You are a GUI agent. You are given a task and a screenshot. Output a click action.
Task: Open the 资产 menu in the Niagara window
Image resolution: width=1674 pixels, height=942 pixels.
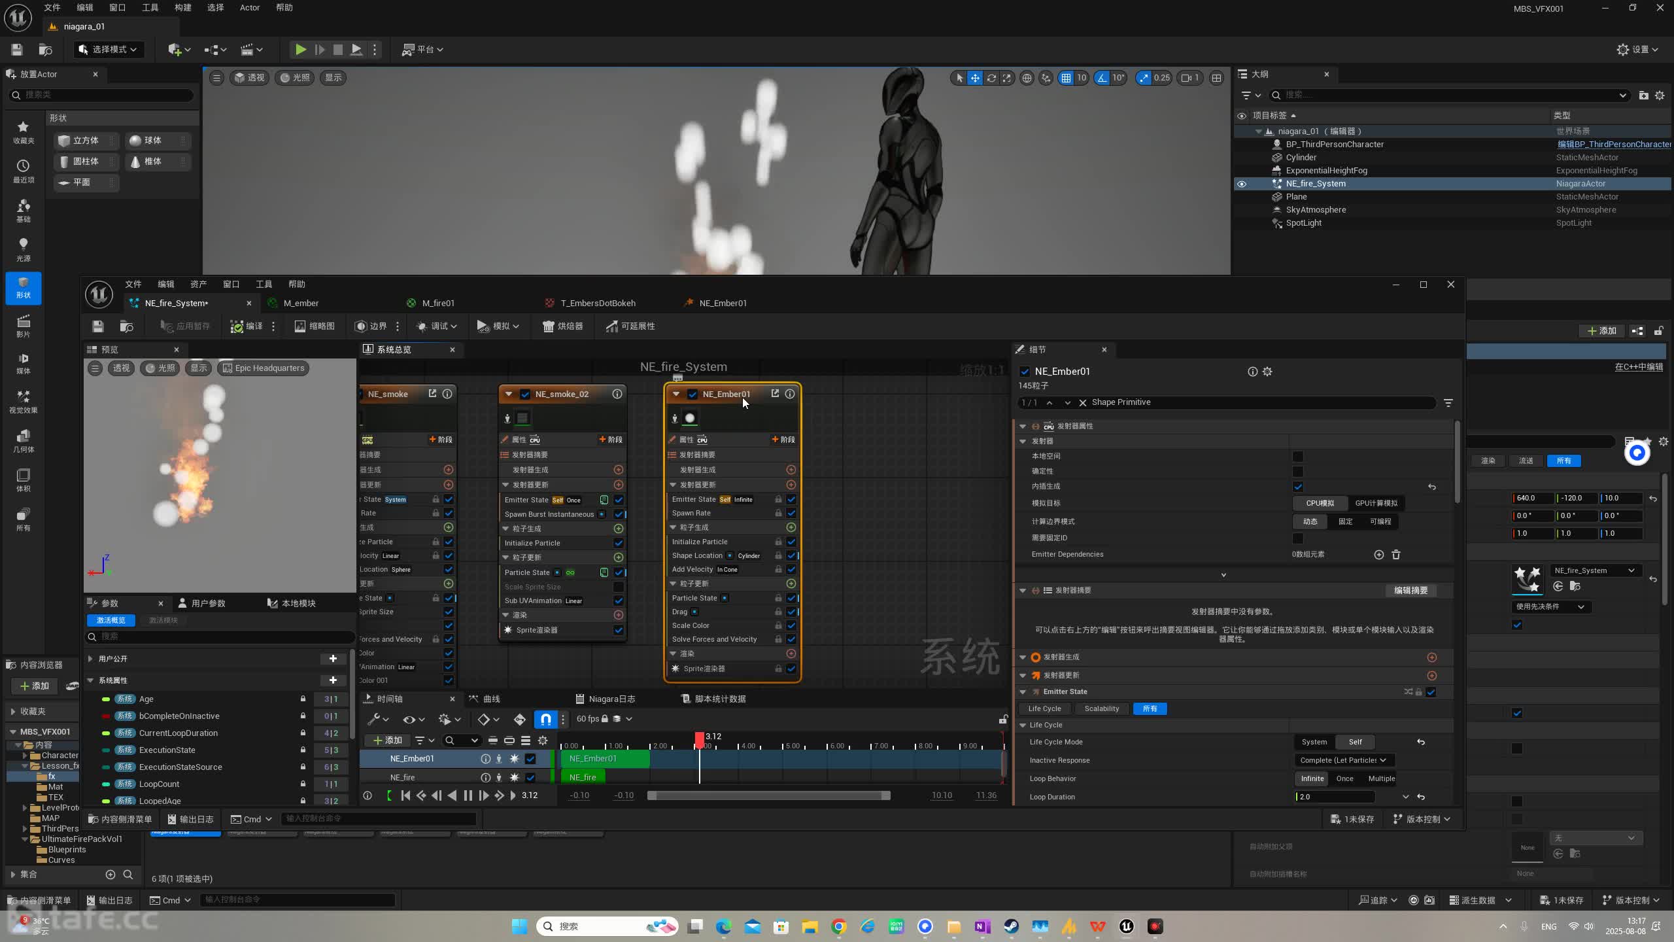pyautogui.click(x=198, y=285)
